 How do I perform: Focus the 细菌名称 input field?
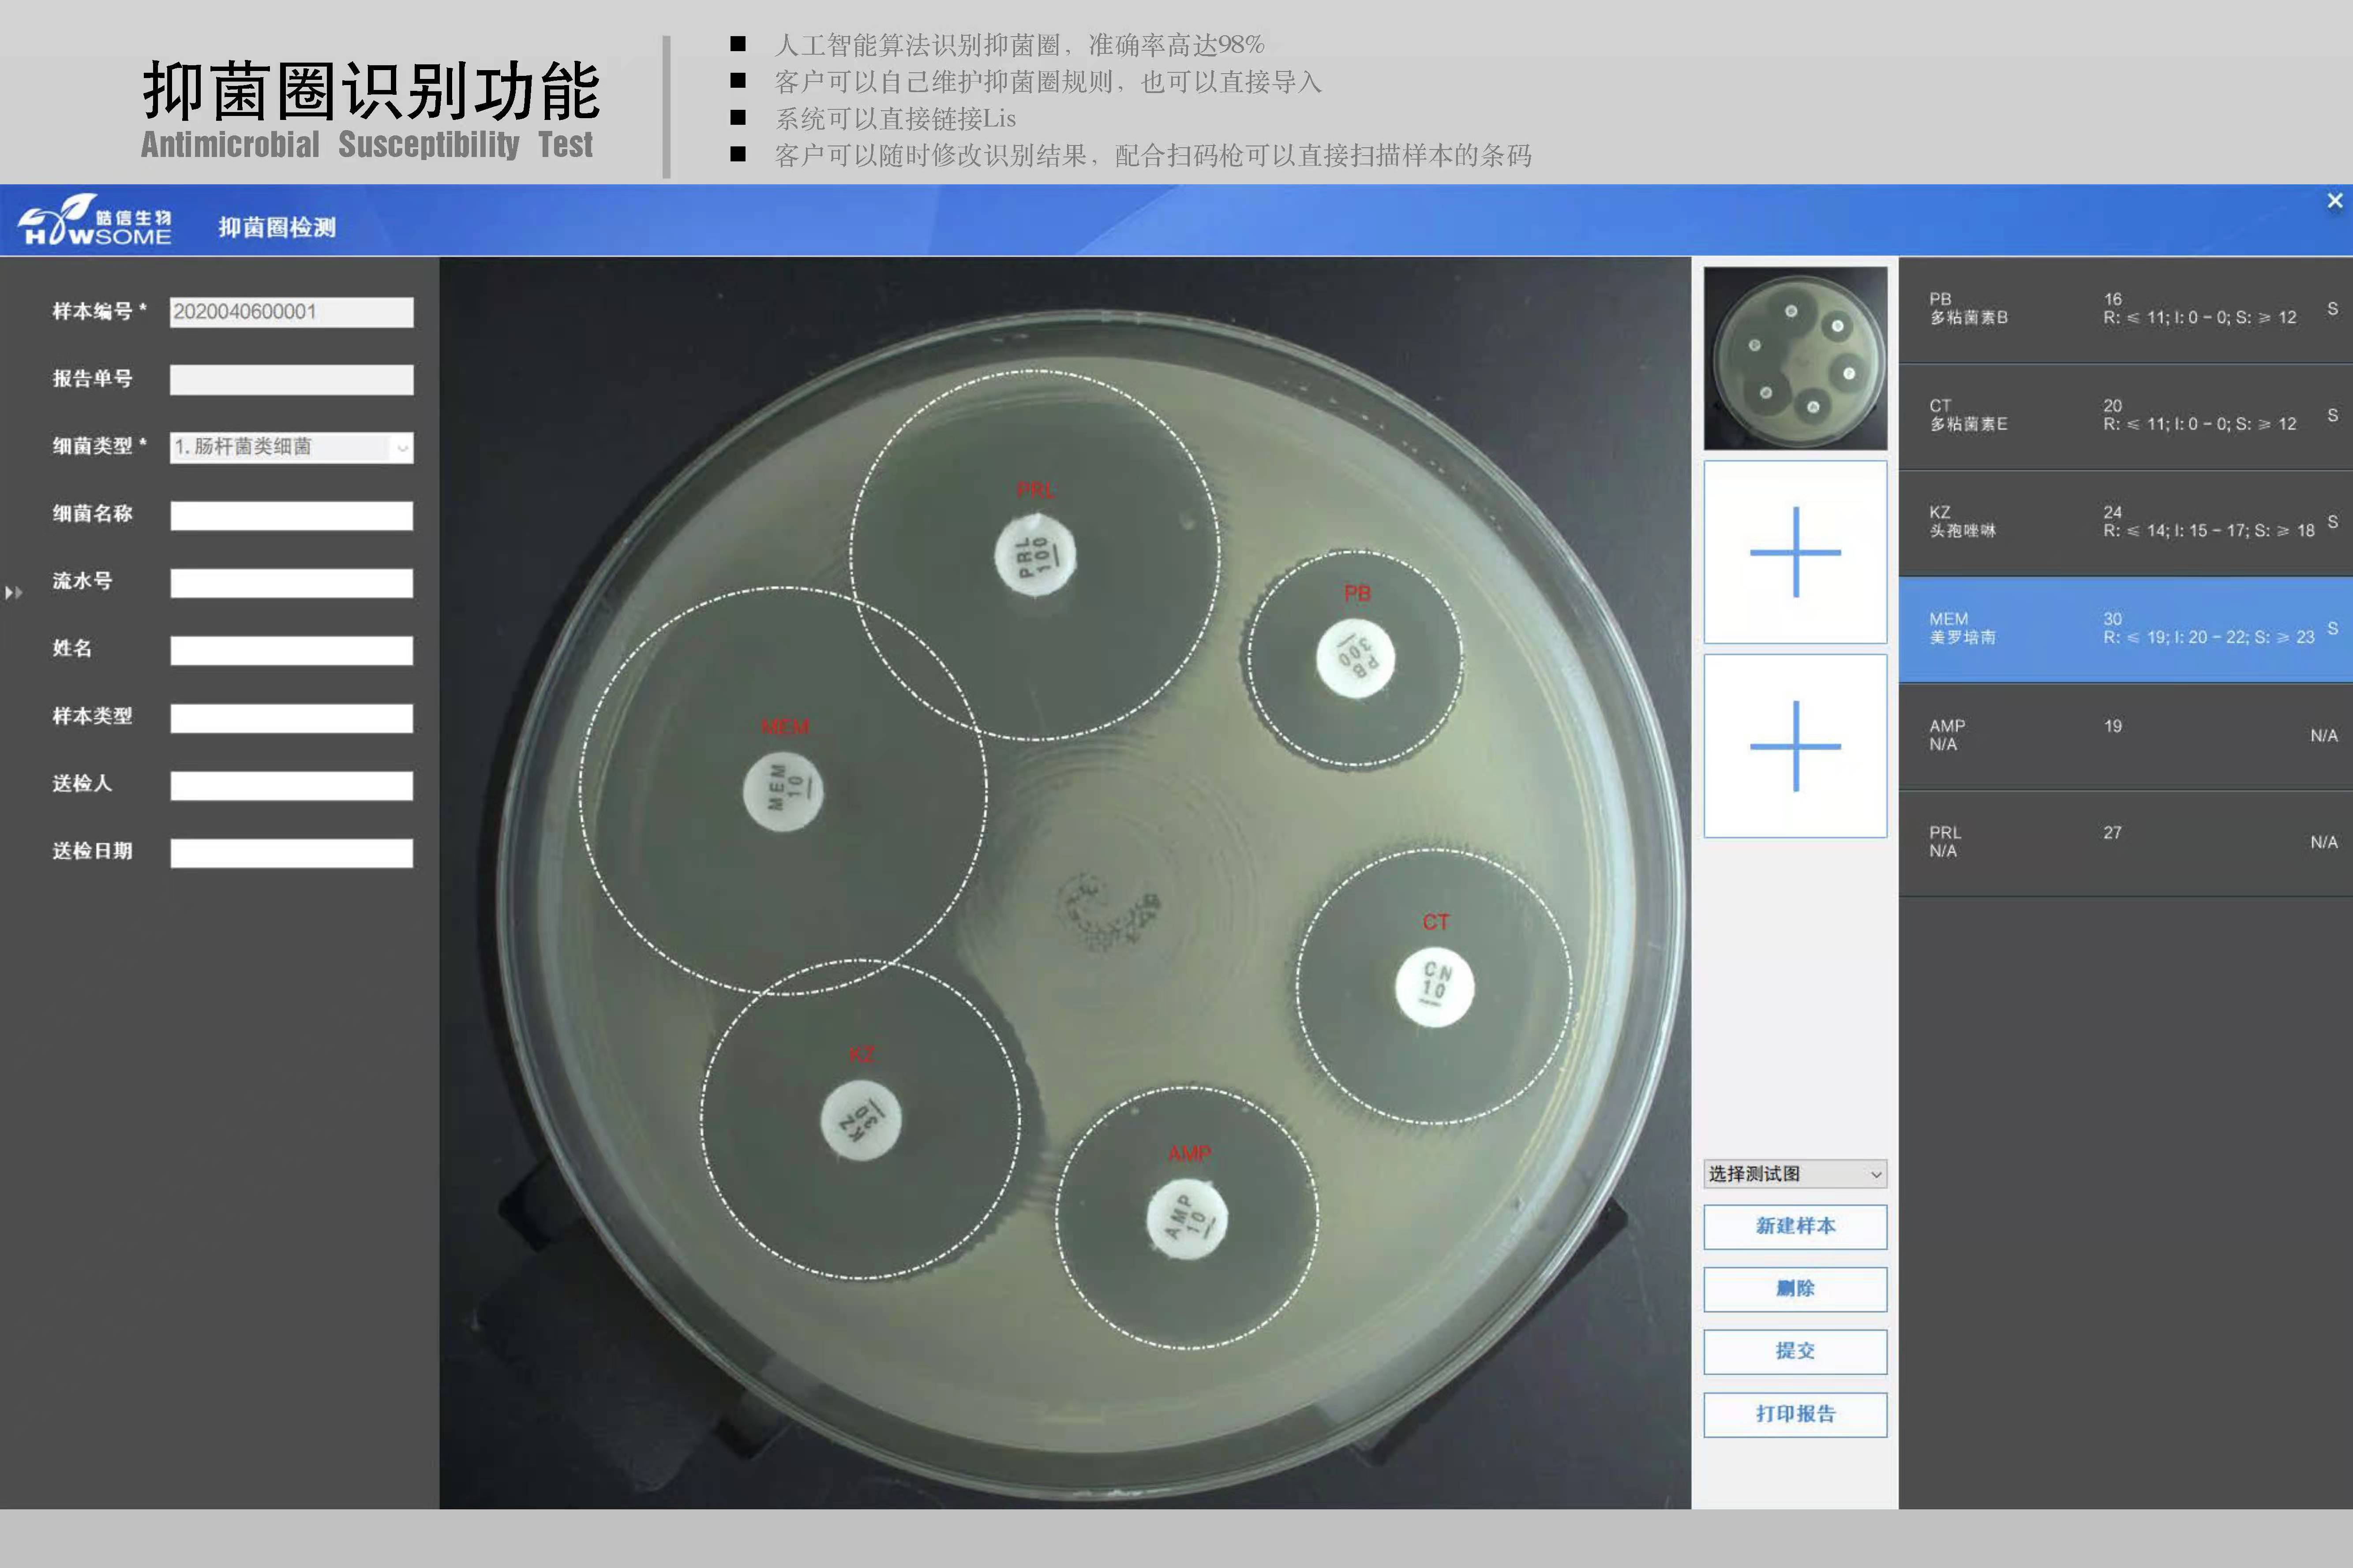tap(291, 515)
